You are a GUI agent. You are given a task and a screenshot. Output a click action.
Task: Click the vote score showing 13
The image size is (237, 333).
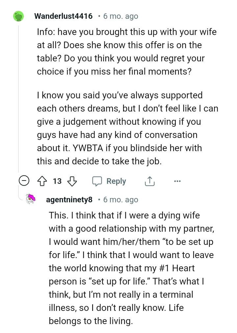[x=57, y=181]
